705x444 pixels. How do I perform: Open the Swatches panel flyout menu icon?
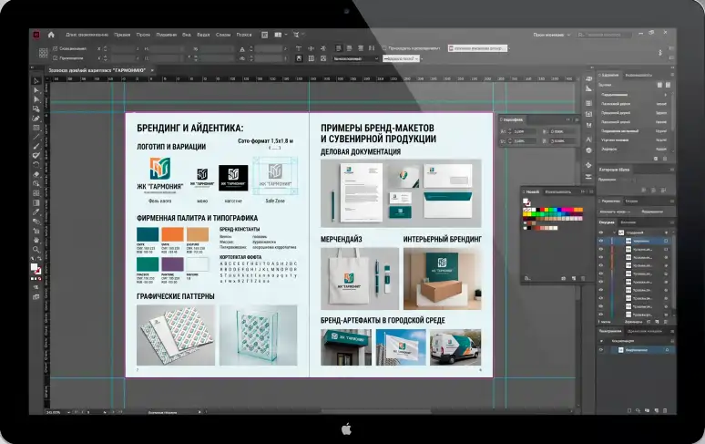(591, 191)
